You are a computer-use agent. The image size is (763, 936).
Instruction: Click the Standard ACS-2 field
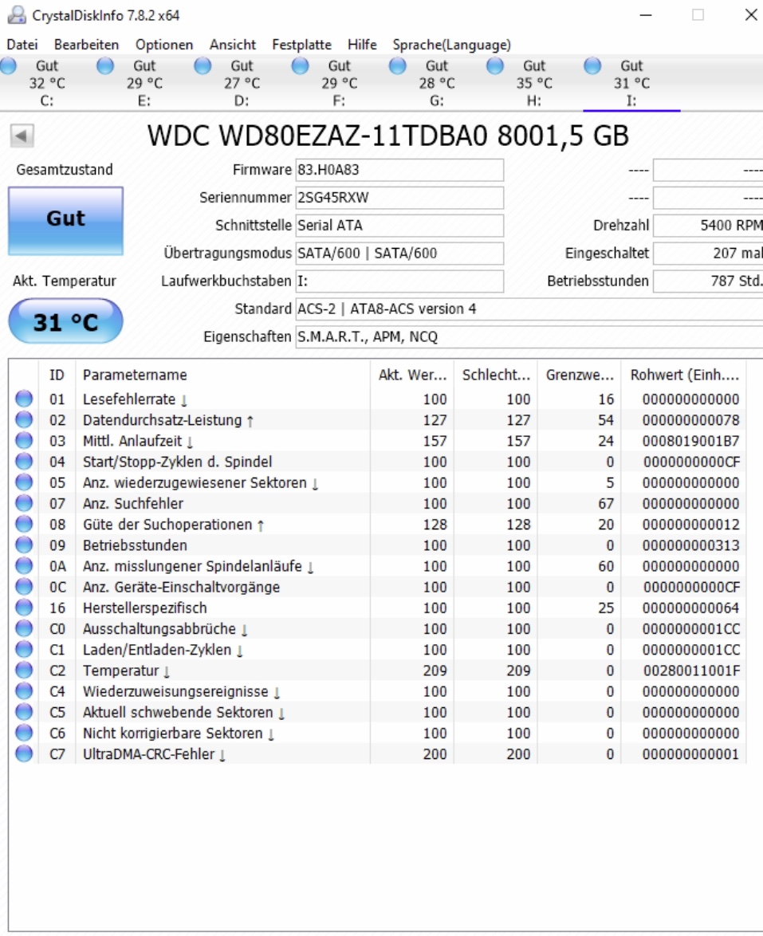[x=529, y=309]
